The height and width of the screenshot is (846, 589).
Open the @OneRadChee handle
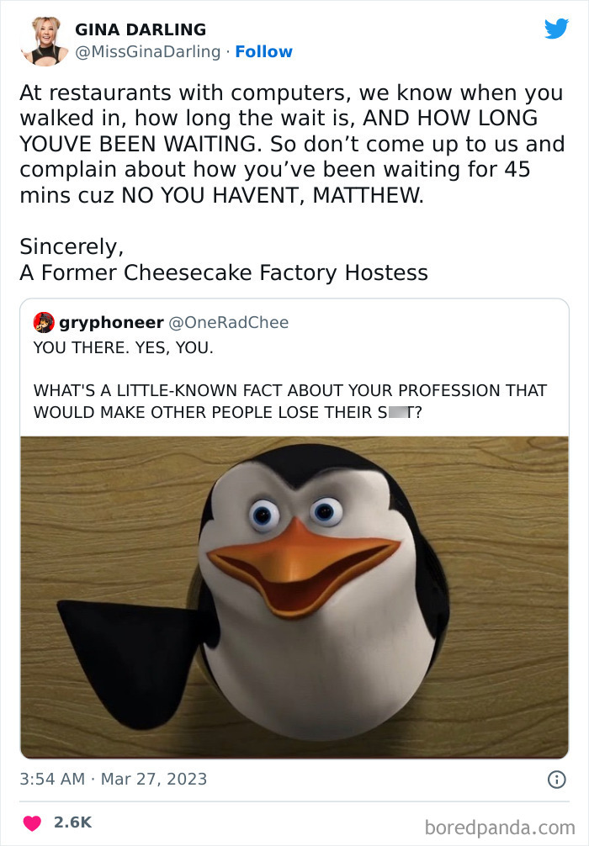[x=229, y=322]
